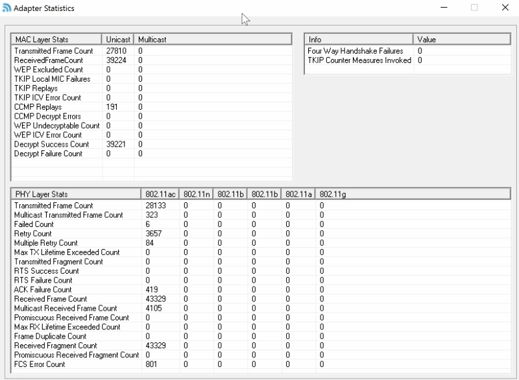The height and width of the screenshot is (380, 519).
Task: Click the Unicast column header
Action: click(118, 40)
